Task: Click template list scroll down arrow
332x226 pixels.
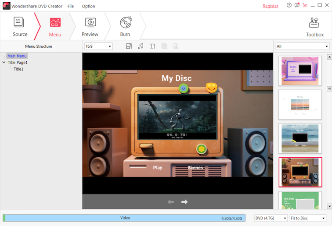Action: pyautogui.click(x=329, y=206)
